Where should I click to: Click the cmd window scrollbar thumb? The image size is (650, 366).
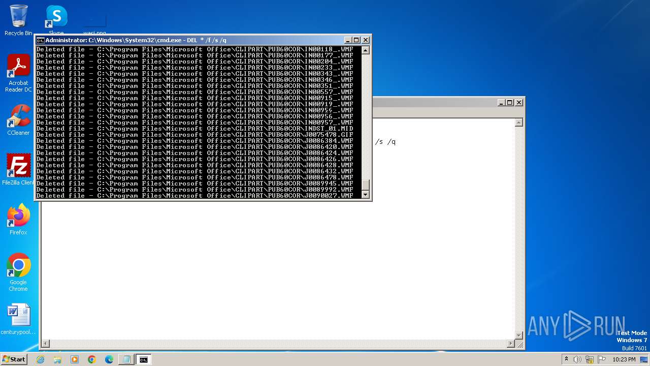(x=365, y=185)
